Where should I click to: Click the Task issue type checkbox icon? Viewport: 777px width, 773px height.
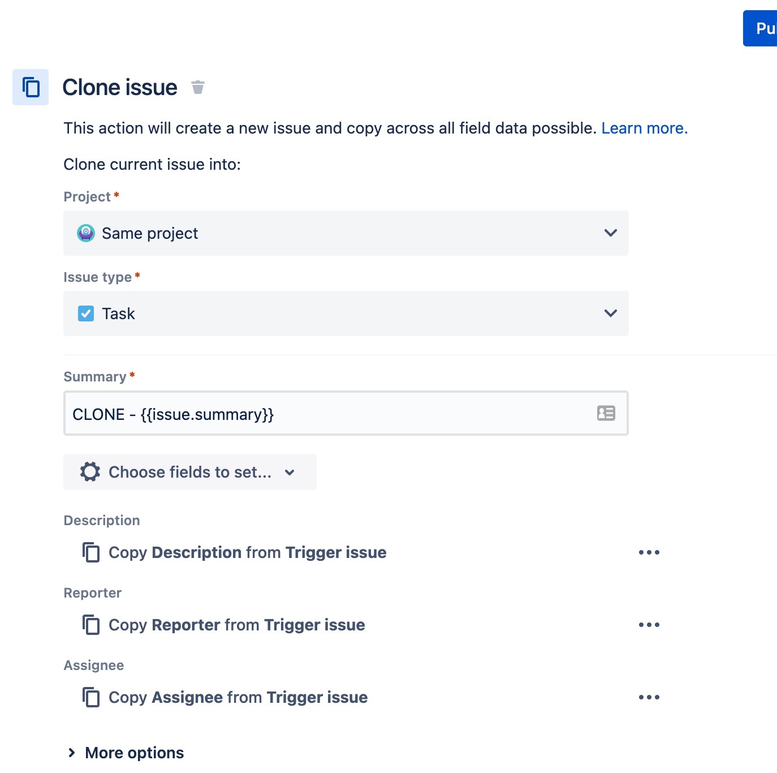[x=86, y=314]
